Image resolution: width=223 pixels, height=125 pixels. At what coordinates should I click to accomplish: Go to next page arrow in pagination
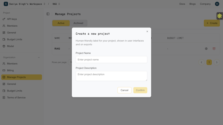pyautogui.click(x=217, y=62)
